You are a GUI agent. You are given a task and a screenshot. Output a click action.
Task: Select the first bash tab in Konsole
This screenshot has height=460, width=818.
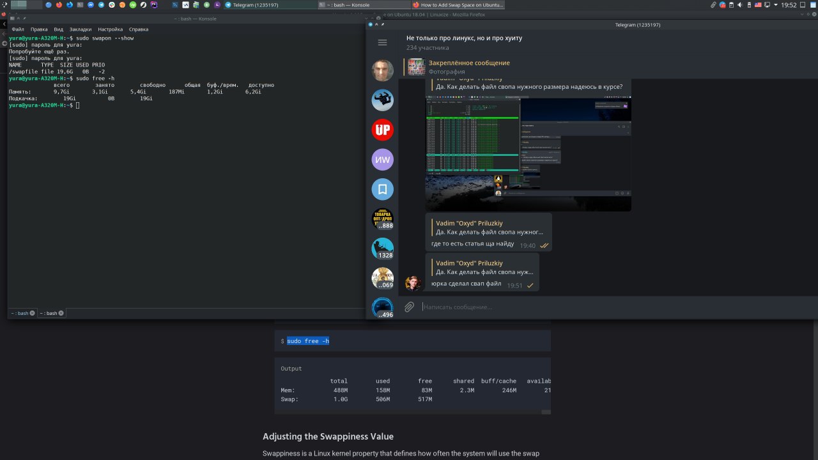click(x=23, y=313)
